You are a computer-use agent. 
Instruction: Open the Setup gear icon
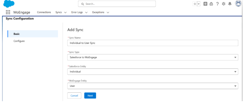point(224,4)
